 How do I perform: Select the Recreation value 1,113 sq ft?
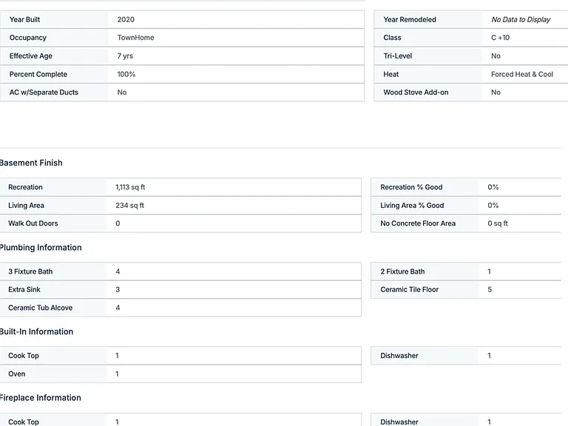click(130, 187)
